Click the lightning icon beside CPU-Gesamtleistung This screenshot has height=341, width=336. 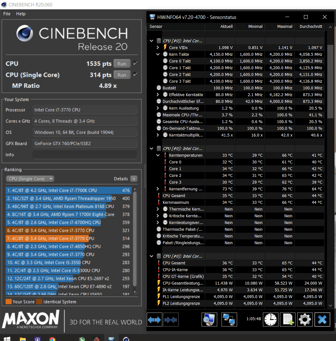click(159, 283)
